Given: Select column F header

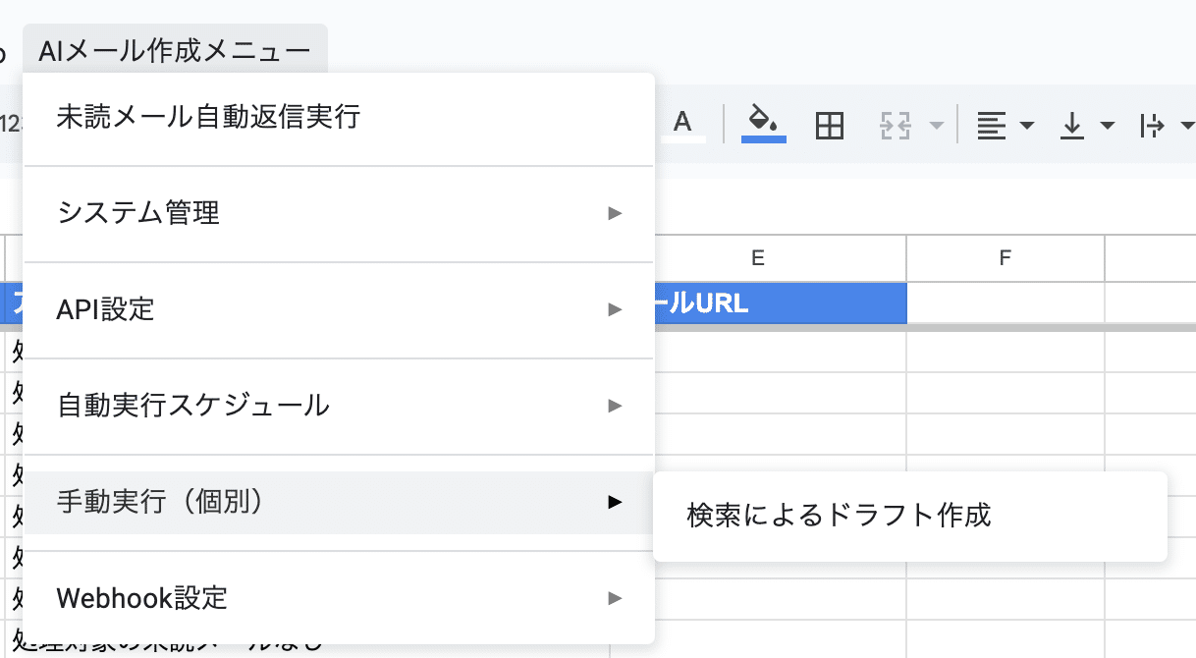Looking at the screenshot, I should [x=1005, y=258].
